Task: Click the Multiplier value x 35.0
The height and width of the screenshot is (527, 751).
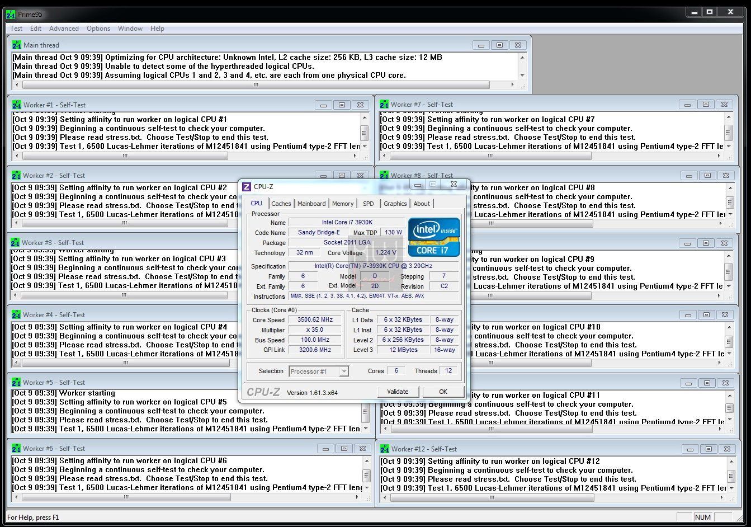Action: [315, 330]
